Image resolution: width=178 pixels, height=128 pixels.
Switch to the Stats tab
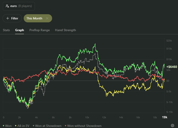coord(6,30)
